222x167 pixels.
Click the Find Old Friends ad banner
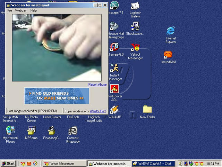tap(57, 96)
